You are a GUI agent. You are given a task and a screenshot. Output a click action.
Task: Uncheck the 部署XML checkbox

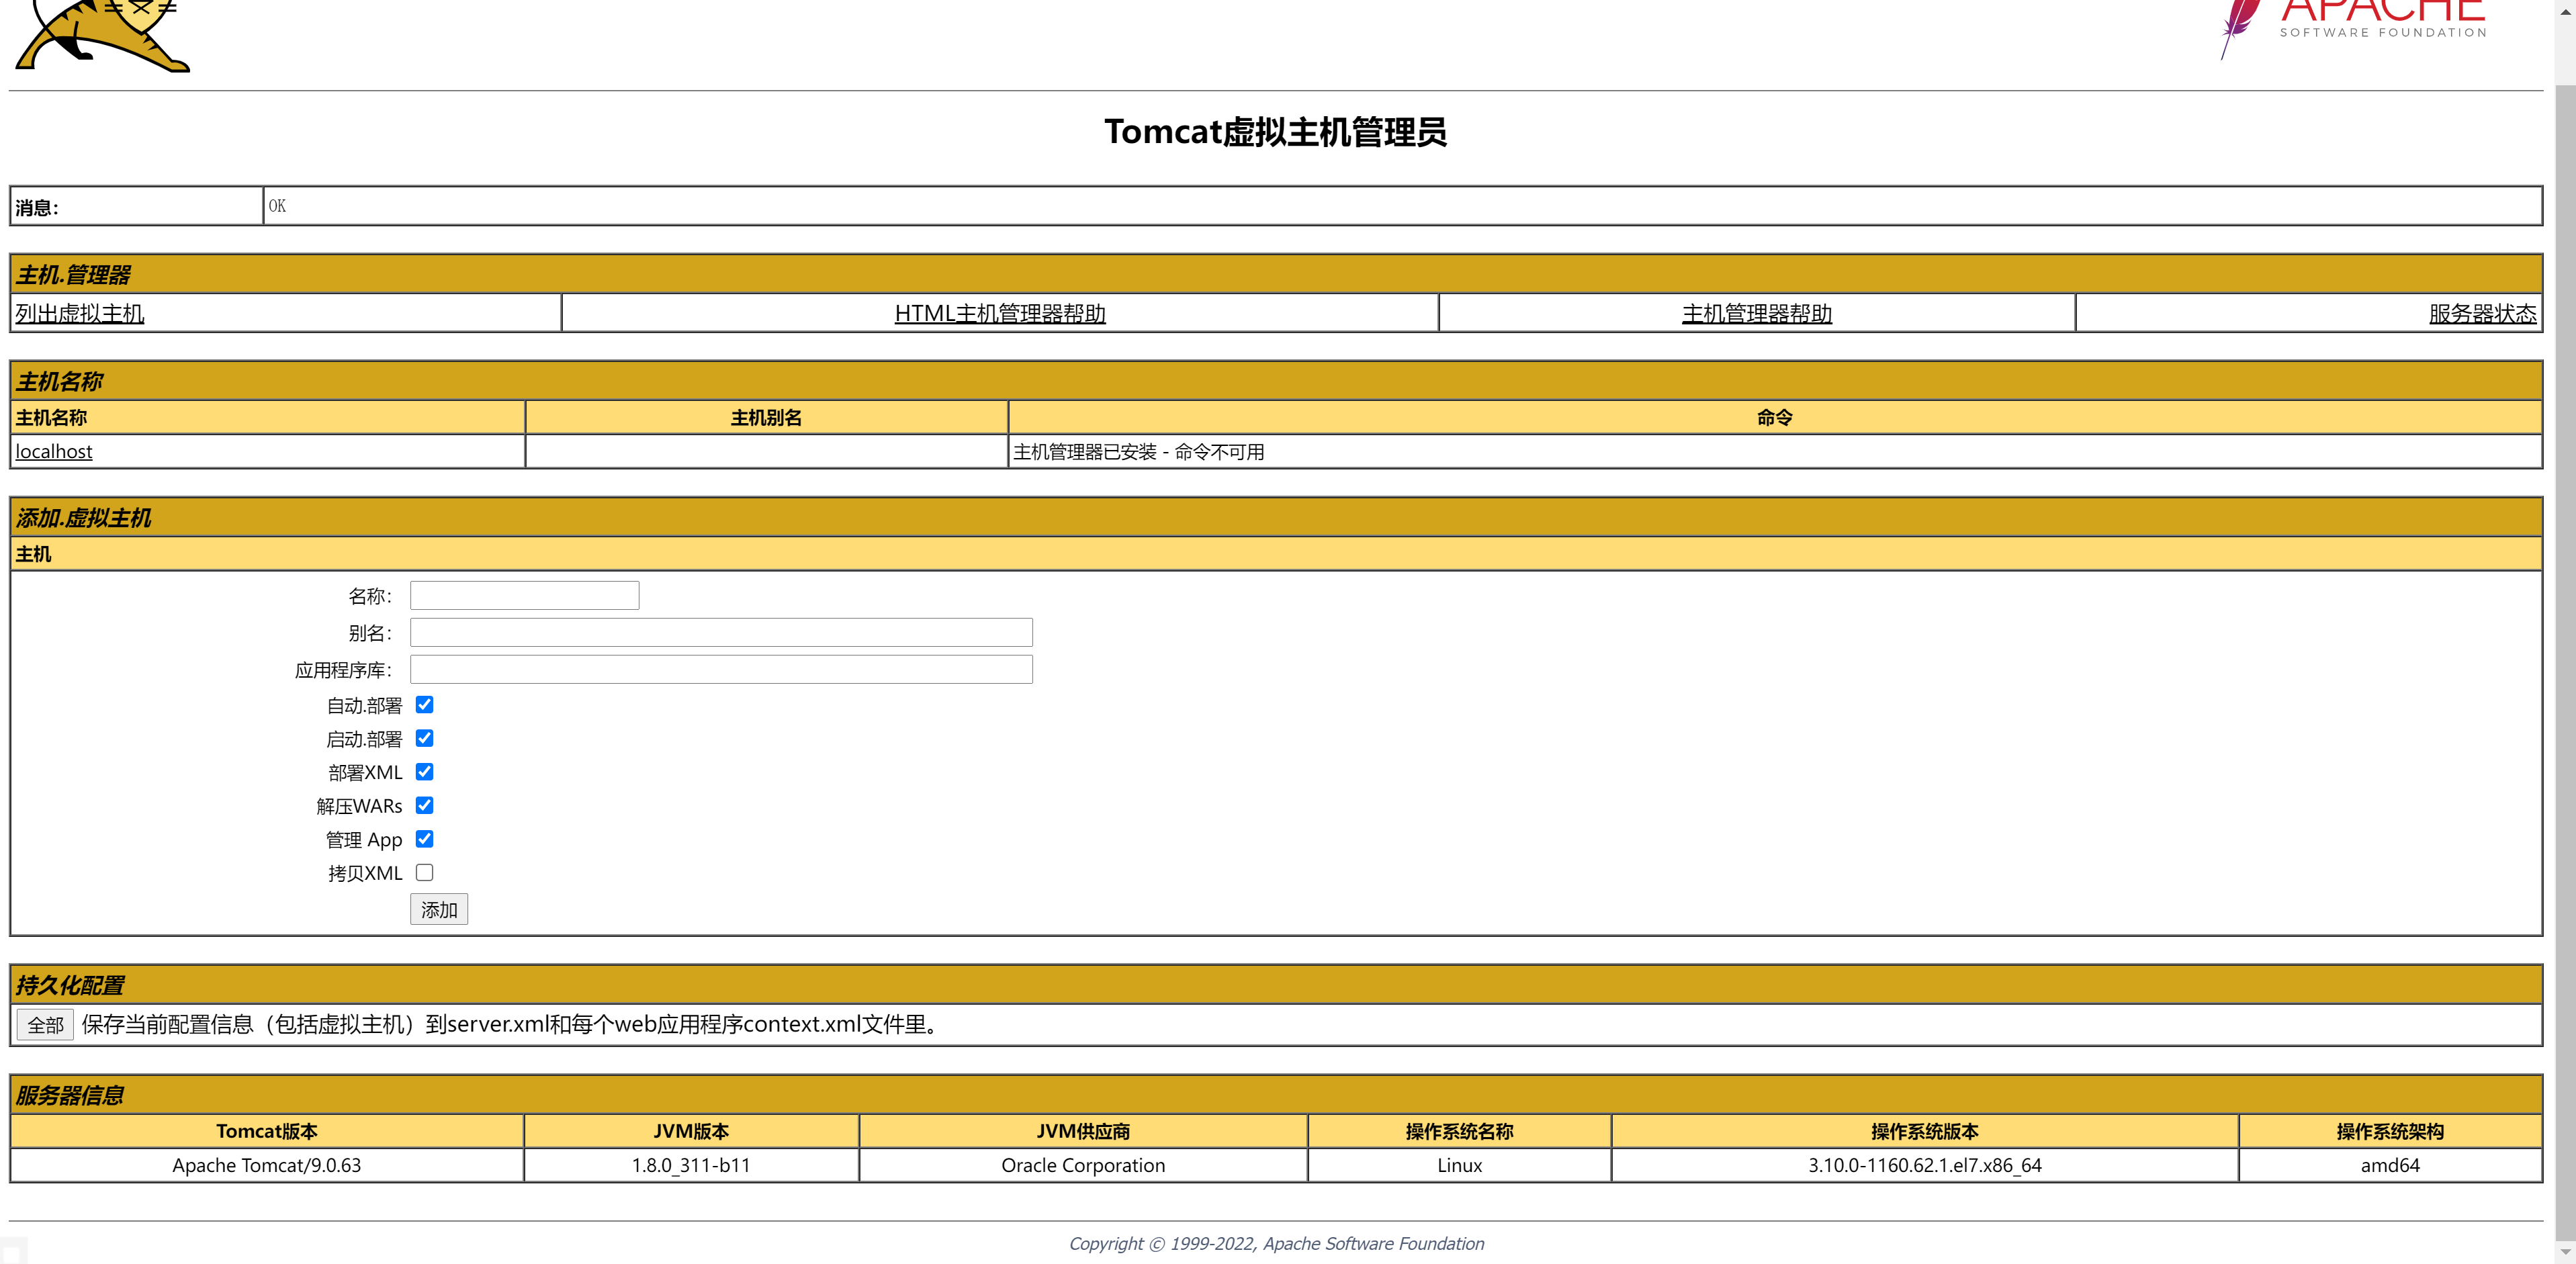[x=425, y=772]
